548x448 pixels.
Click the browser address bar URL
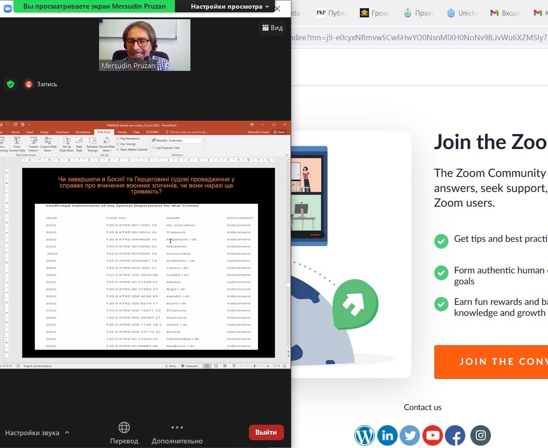pos(419,37)
